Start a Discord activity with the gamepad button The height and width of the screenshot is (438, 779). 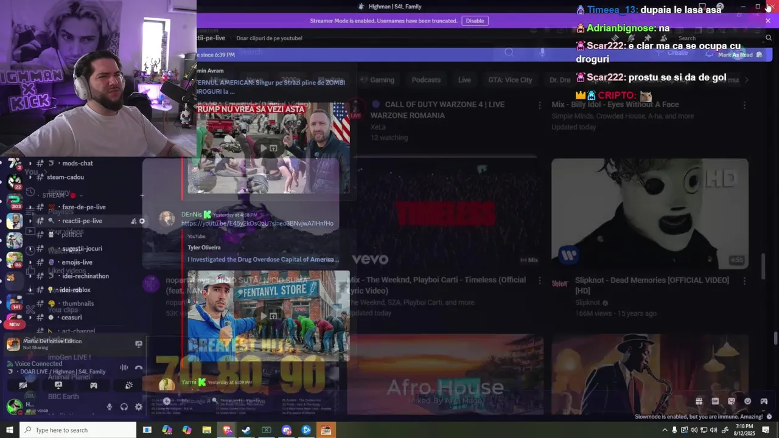[94, 385]
